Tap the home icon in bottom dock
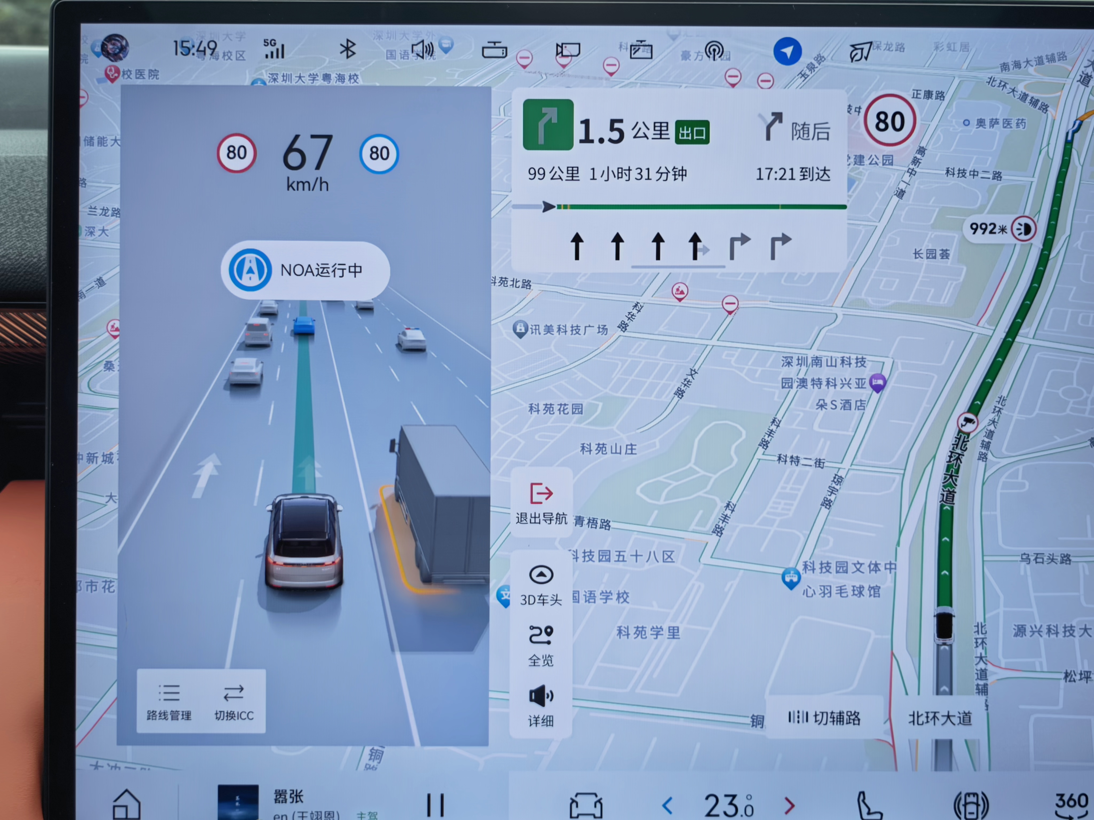 pos(127,804)
